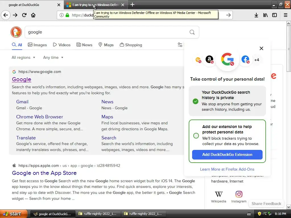
Task: Open the Translate sitelink
Action: pos(26,138)
